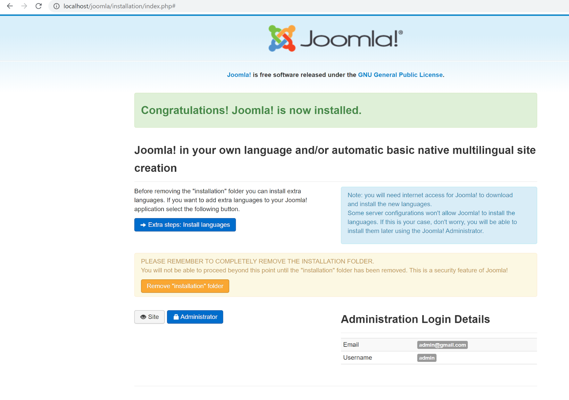Click the Joomla! logo
569x400 pixels.
[x=336, y=38]
